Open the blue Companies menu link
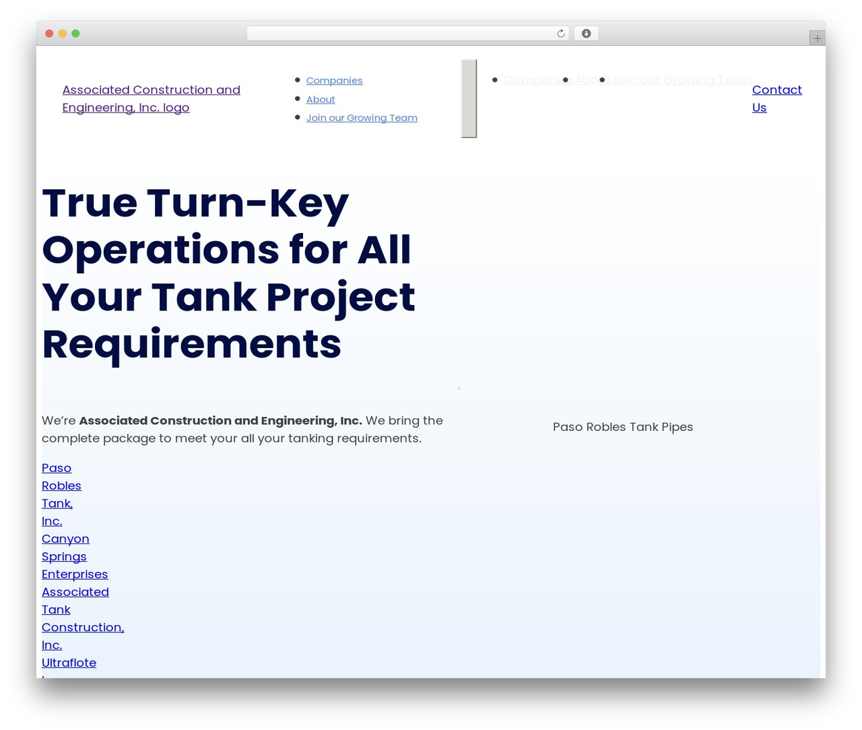The image size is (862, 730). (x=334, y=81)
